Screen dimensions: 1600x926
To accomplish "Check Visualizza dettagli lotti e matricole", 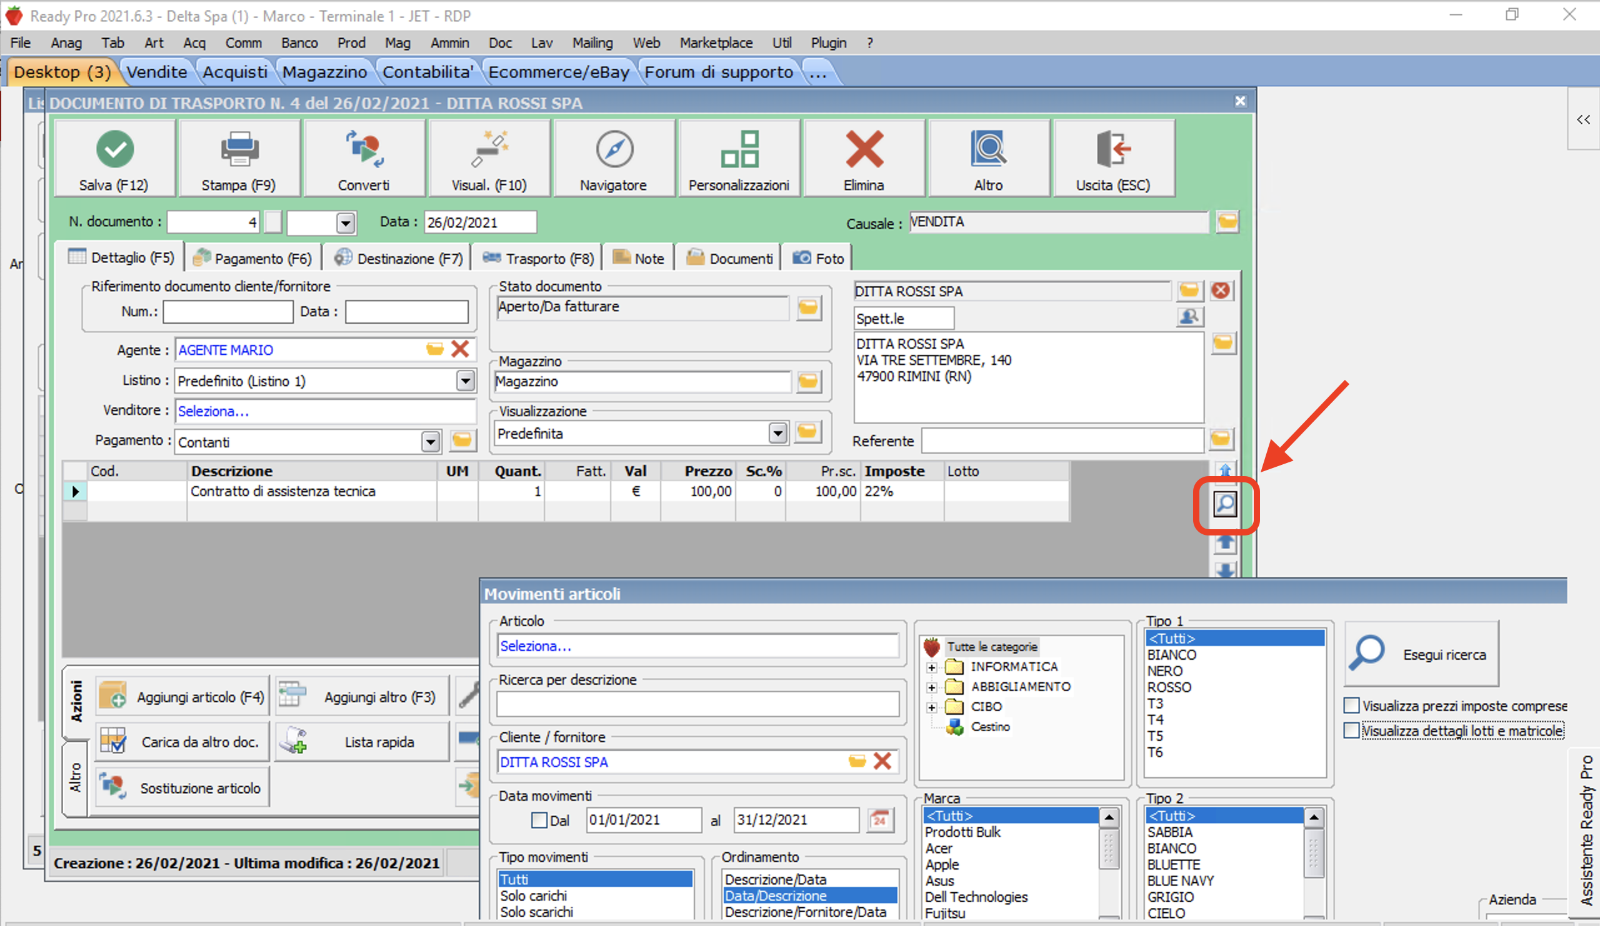I will (1352, 730).
